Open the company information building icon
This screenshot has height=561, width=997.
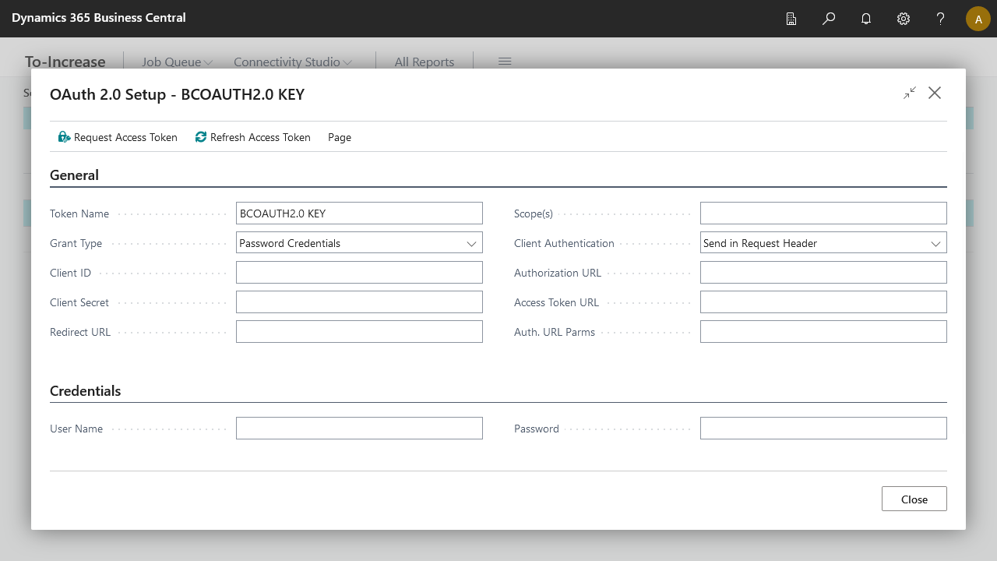click(791, 19)
